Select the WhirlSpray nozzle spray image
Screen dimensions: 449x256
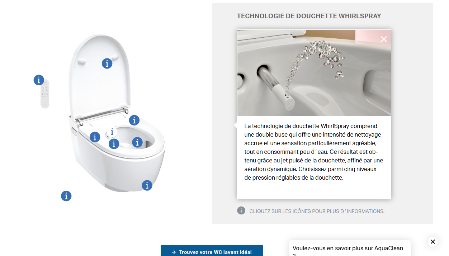314,73
